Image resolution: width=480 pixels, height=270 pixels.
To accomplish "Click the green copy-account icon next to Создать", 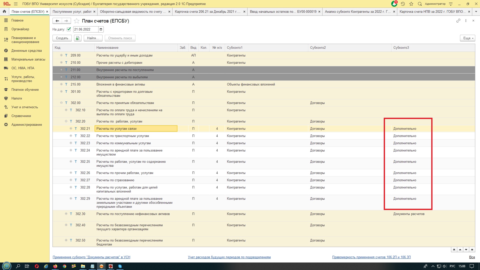I will 77,38.
